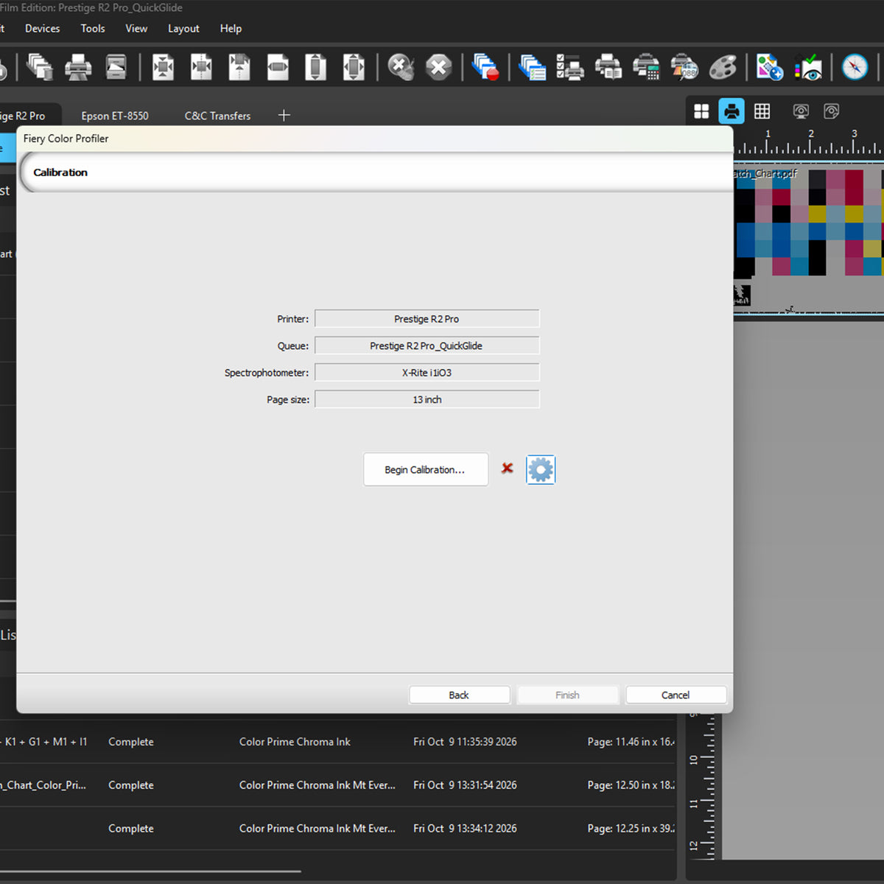This screenshot has width=884, height=884.
Task: Click the color palette icon in toolbar
Action: [723, 67]
